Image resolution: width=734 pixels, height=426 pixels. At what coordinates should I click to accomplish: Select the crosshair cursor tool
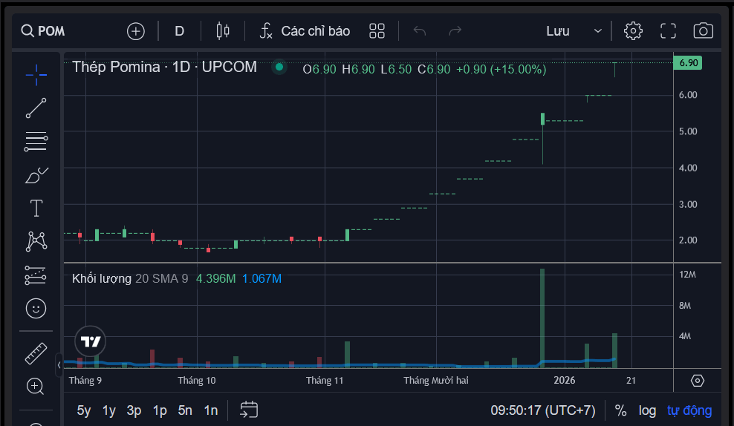pos(36,73)
